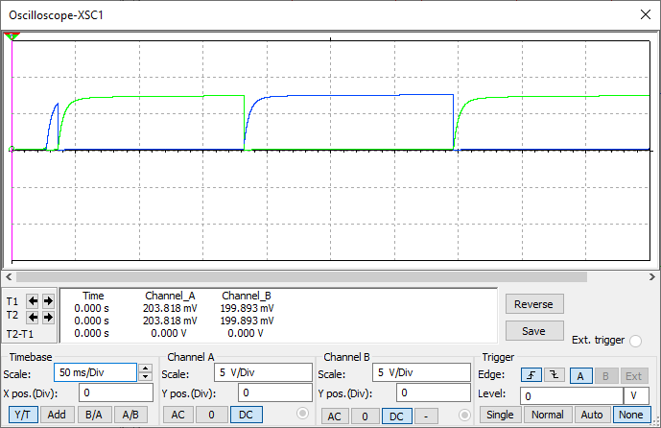Click the Timebase X pos. field

[x=116, y=392]
